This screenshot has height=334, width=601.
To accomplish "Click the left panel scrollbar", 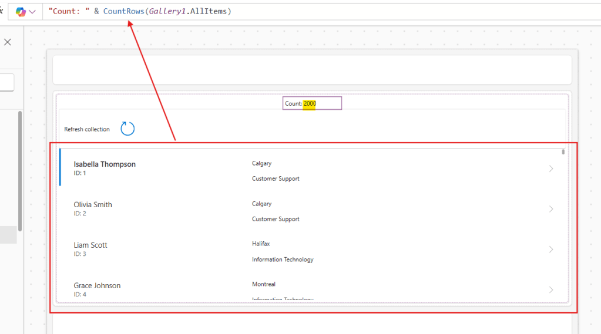I will [20, 171].
